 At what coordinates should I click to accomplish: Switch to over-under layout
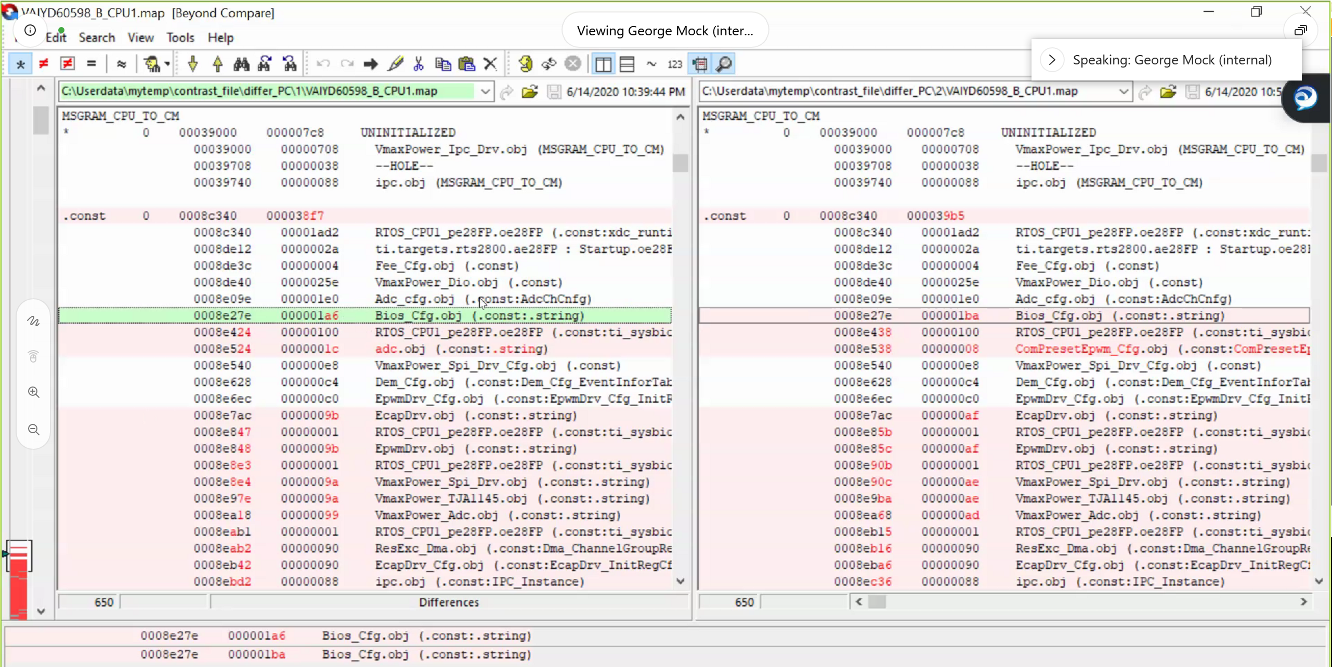pos(627,64)
